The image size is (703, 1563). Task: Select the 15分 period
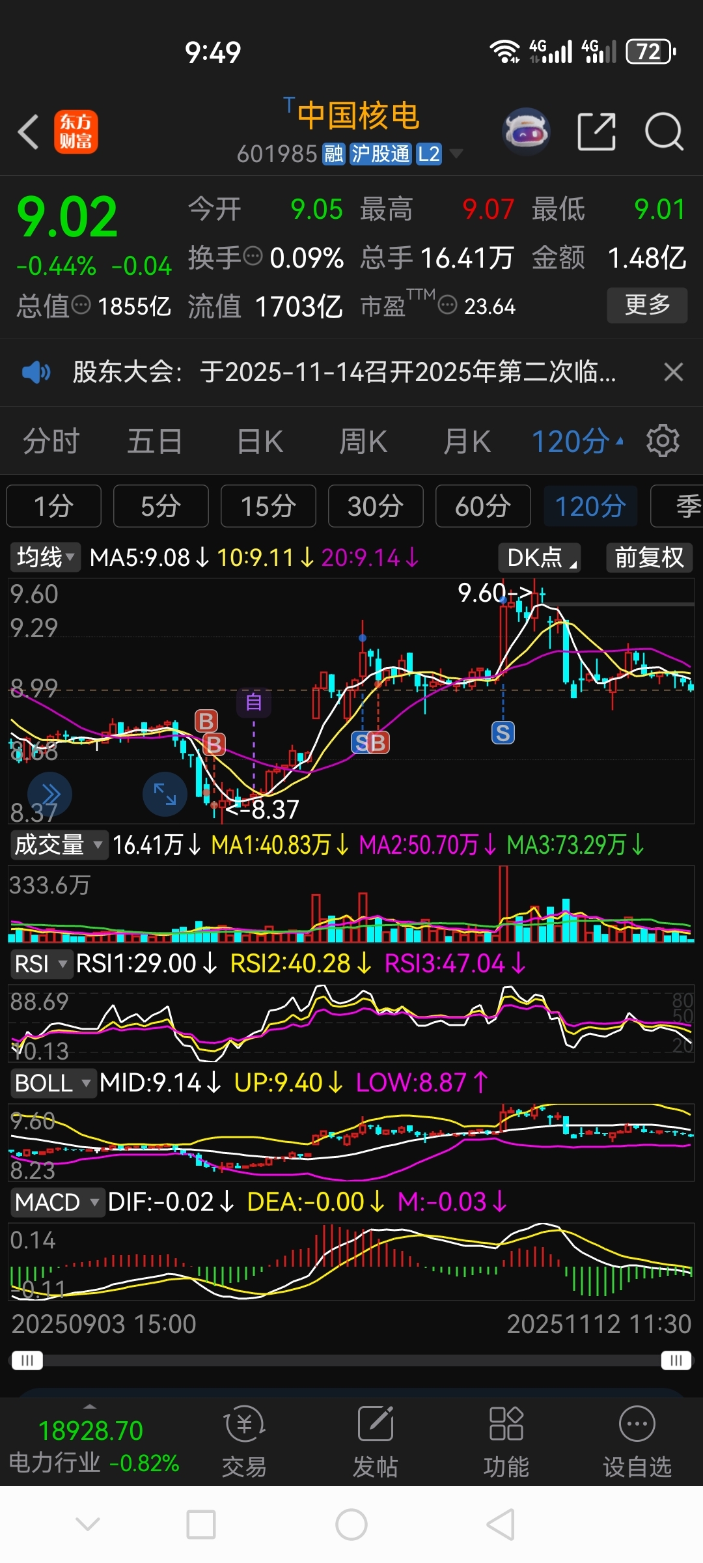pyautogui.click(x=268, y=505)
